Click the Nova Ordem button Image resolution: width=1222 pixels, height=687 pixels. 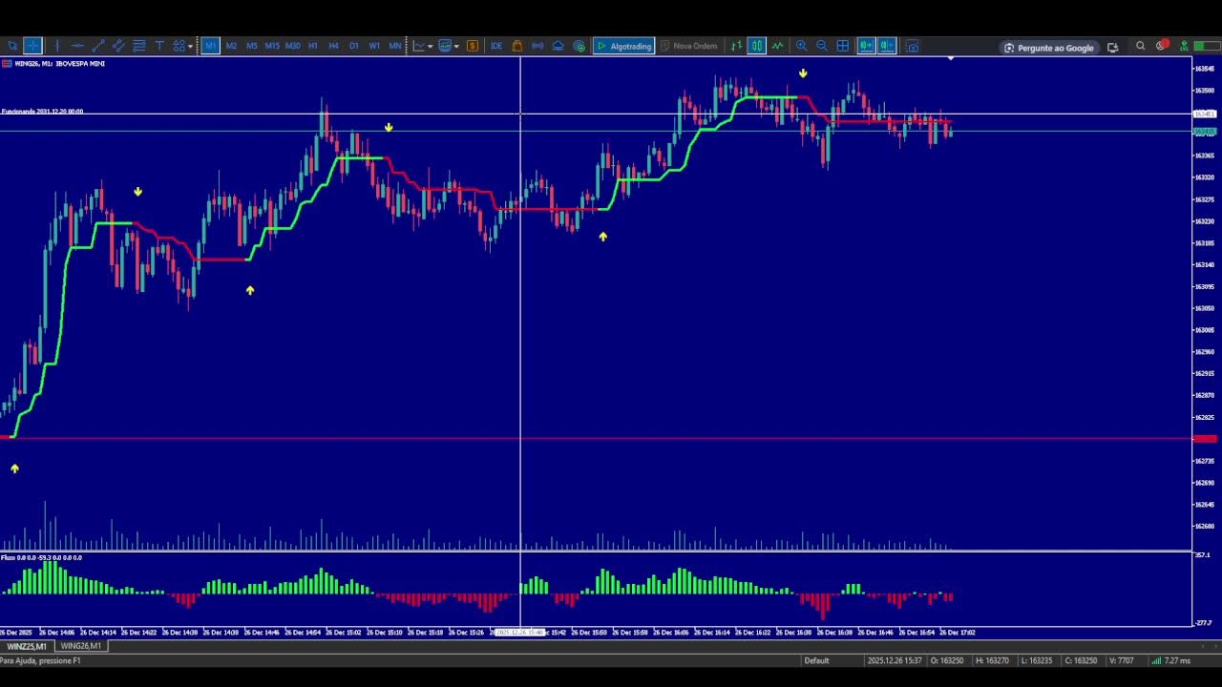[688, 46]
